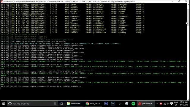This screenshot has height=107, width=190.
Task: Click the 'Sniping a Hitmonchan' log line
Action: [42, 72]
